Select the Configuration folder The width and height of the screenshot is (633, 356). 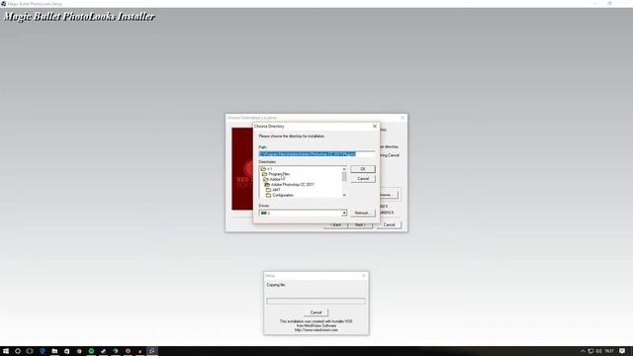coord(280,195)
